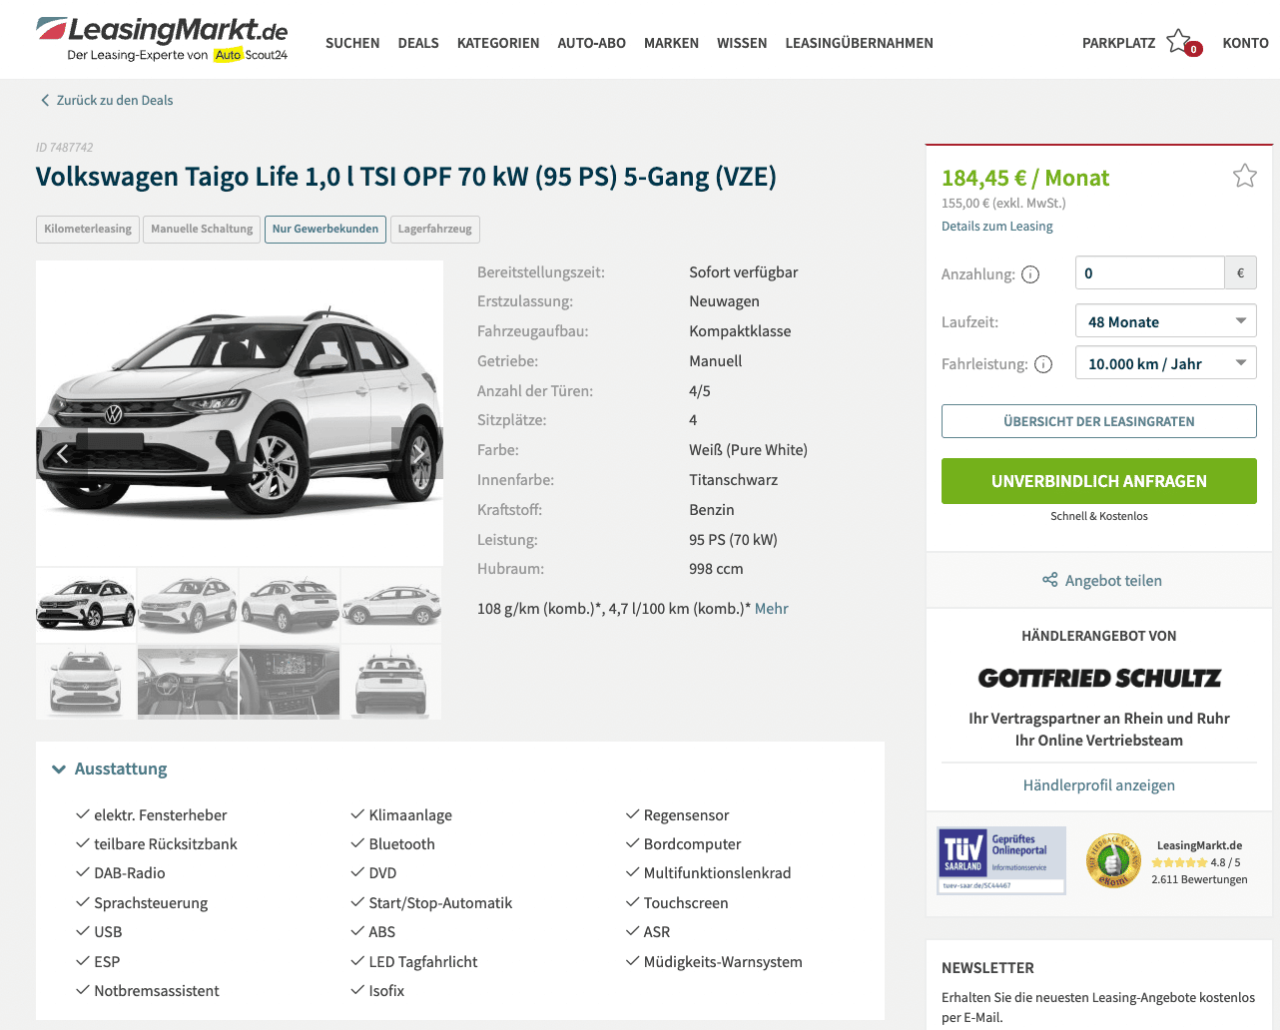
Task: Open Details zum Leasing link
Action: [996, 227]
